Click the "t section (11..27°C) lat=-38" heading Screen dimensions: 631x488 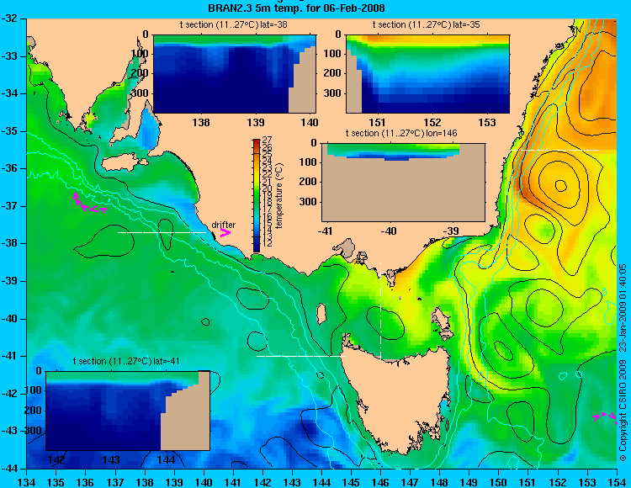233,25
